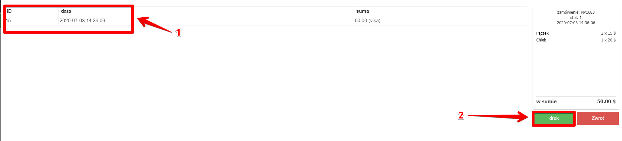Select the ID column header
The width and height of the screenshot is (622, 141).
click(9, 11)
